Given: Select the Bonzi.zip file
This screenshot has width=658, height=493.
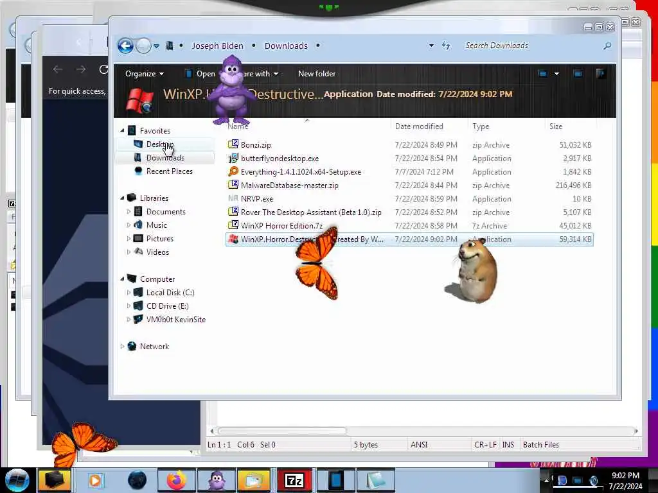Looking at the screenshot, I should (256, 144).
